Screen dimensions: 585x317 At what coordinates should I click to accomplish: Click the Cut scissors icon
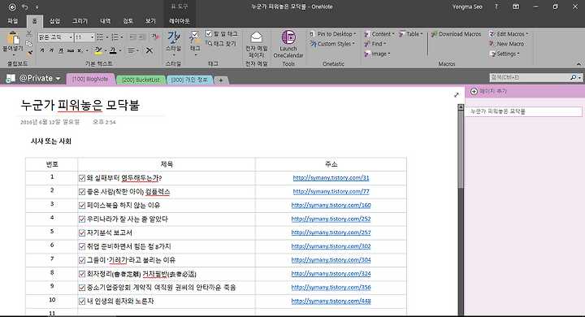[29, 34]
